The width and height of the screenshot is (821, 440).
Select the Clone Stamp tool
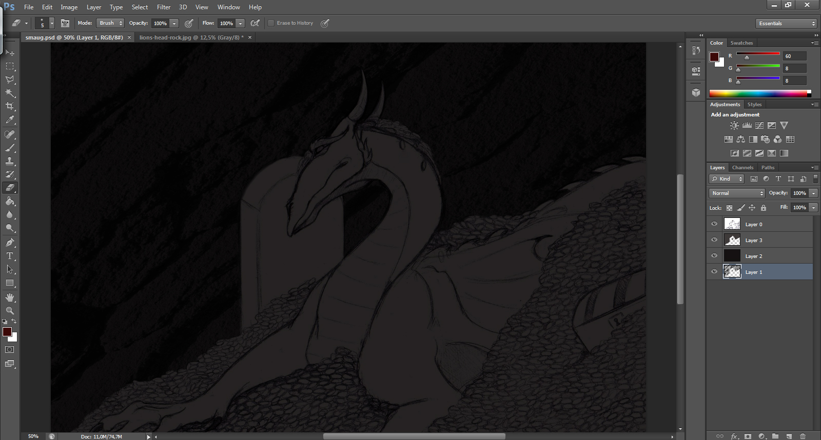[x=10, y=161]
